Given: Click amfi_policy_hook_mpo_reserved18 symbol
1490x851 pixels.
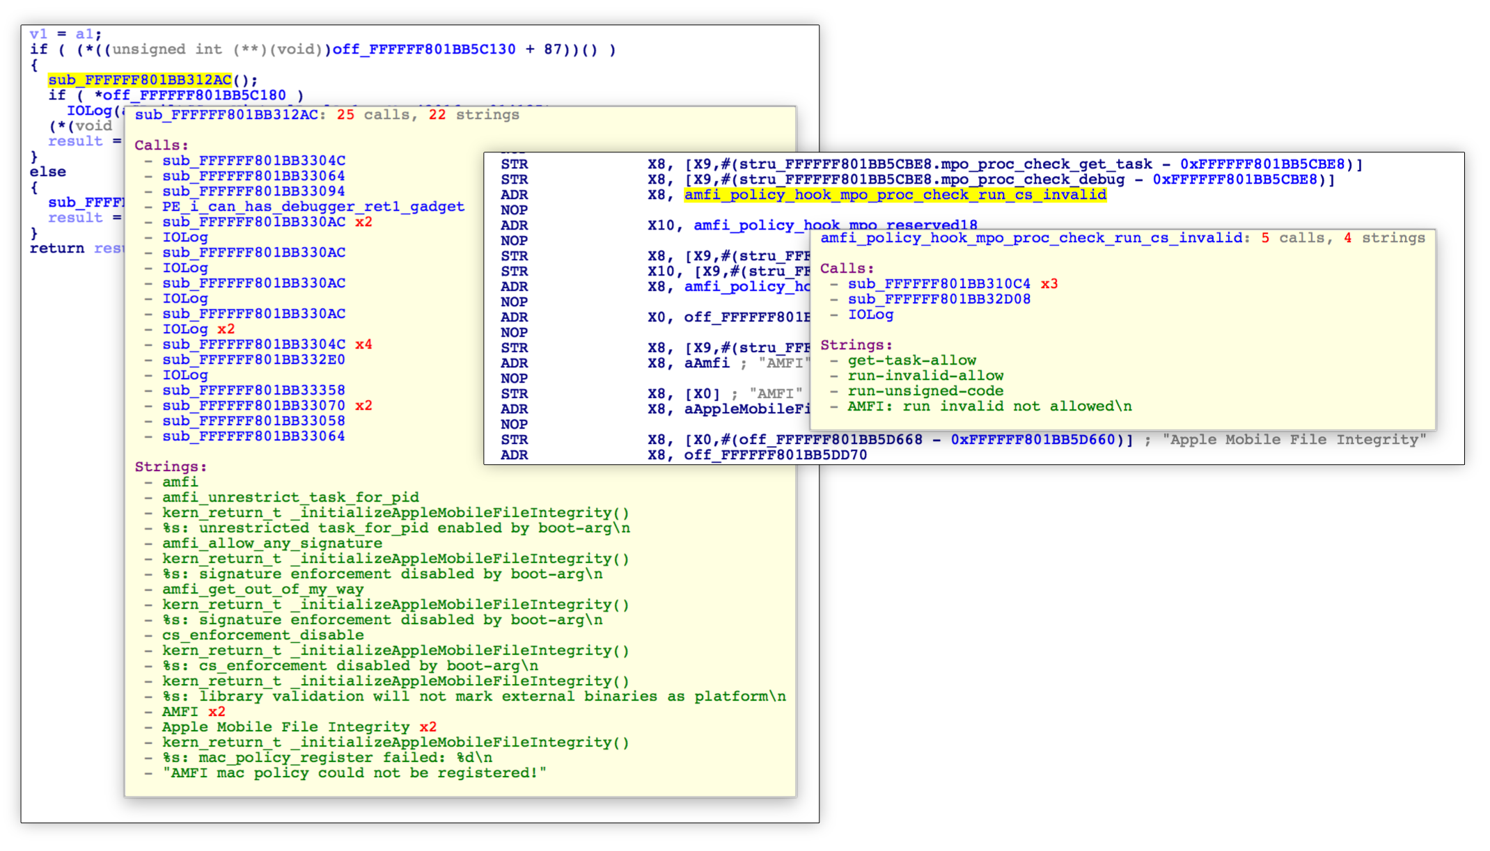Looking at the screenshot, I should [835, 225].
